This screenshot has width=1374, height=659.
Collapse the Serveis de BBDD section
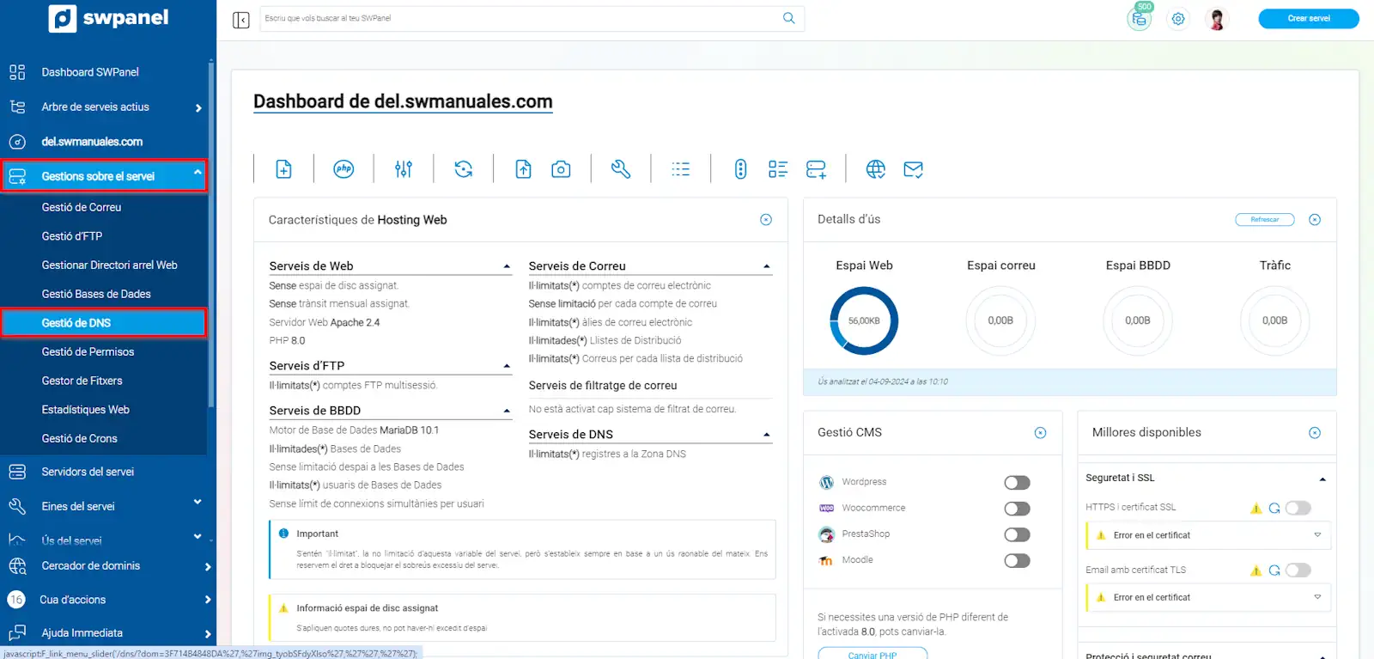[507, 411]
